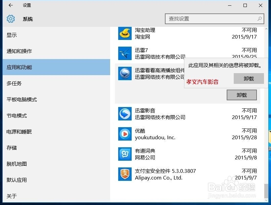
Task: Click the 2015/9/8 install date
Action: point(246,157)
